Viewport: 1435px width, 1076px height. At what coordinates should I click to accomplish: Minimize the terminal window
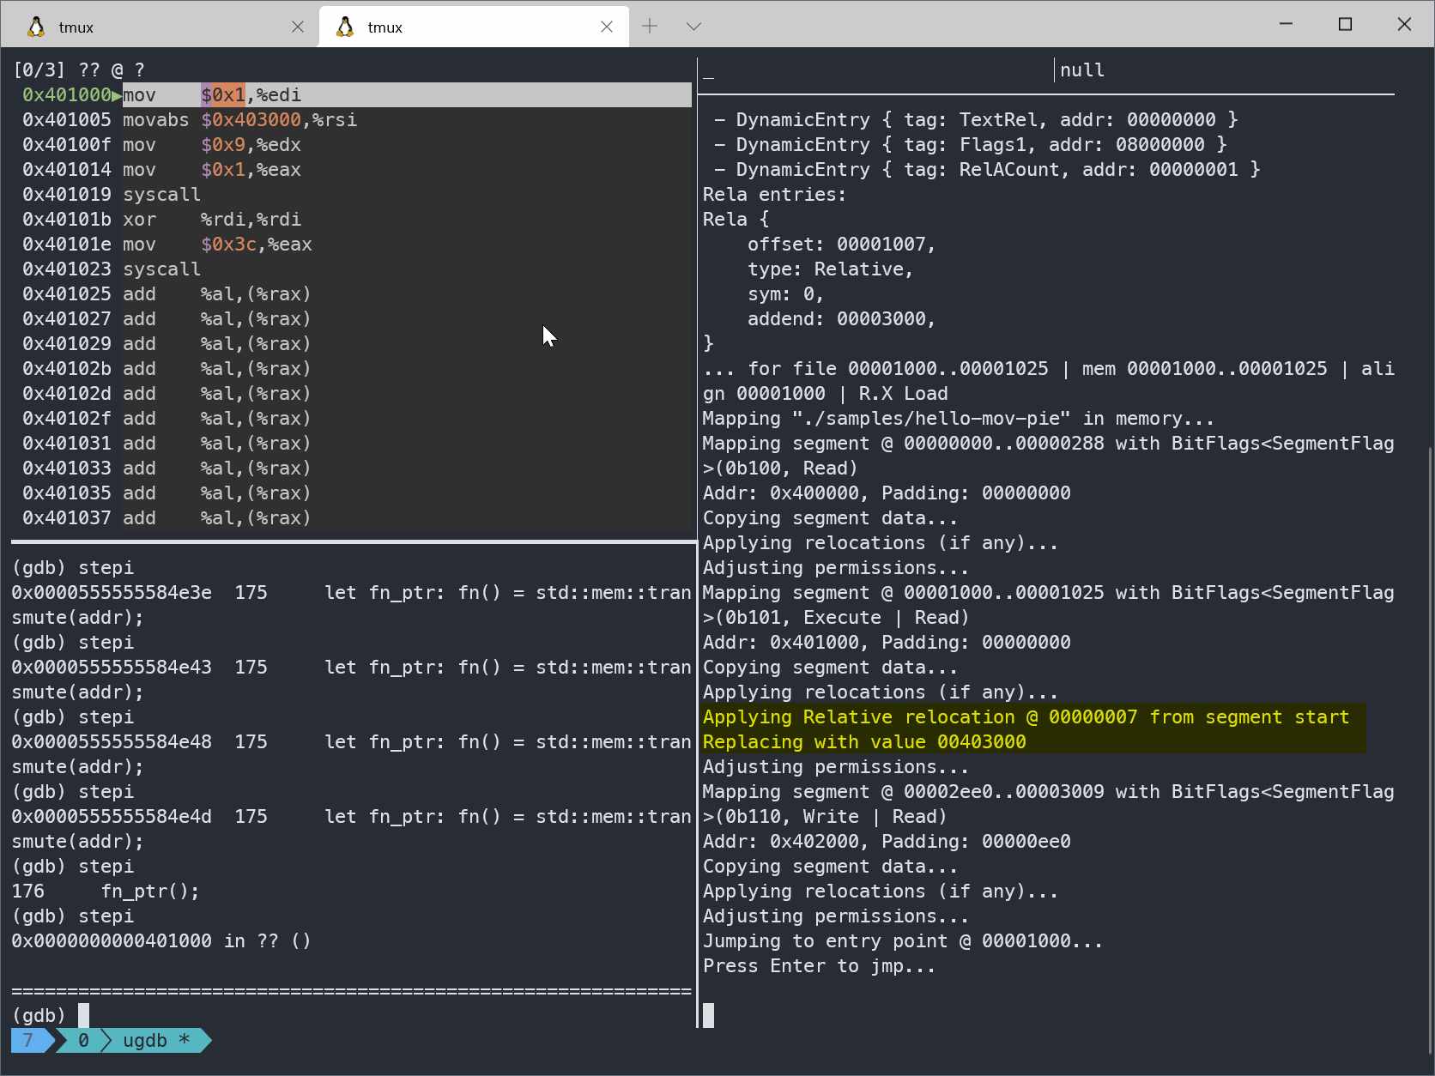pyautogui.click(x=1286, y=24)
